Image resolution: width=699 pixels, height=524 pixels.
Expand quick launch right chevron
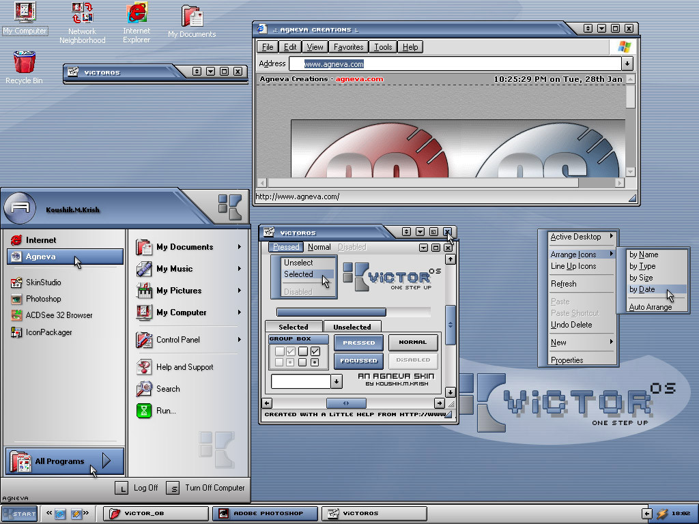[85, 513]
